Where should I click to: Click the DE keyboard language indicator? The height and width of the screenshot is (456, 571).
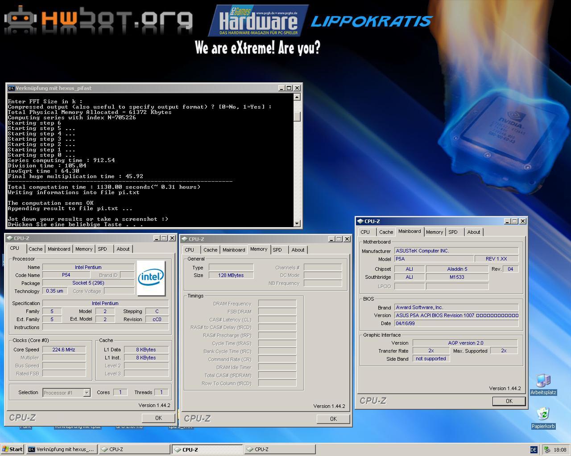(x=534, y=450)
